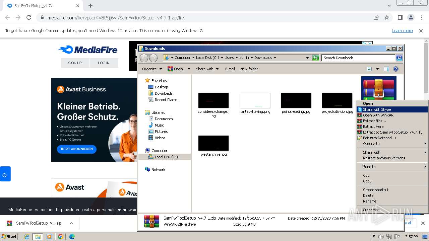
Task: Share this page icon in address bar
Action: [376, 17]
